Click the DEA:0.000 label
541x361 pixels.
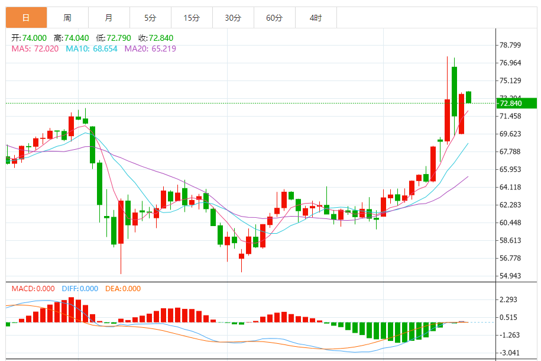[123, 289]
